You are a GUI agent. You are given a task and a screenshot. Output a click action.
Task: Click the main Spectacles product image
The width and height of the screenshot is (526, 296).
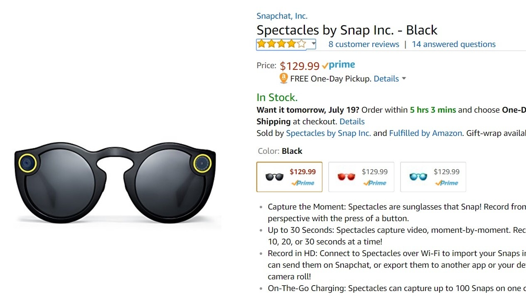click(116, 183)
